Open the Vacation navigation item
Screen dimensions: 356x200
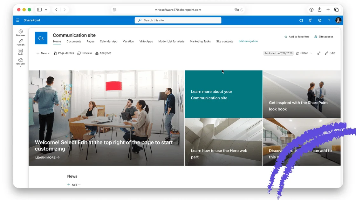click(128, 42)
